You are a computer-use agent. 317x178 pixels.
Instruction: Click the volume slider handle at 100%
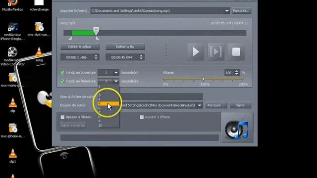click(x=204, y=79)
